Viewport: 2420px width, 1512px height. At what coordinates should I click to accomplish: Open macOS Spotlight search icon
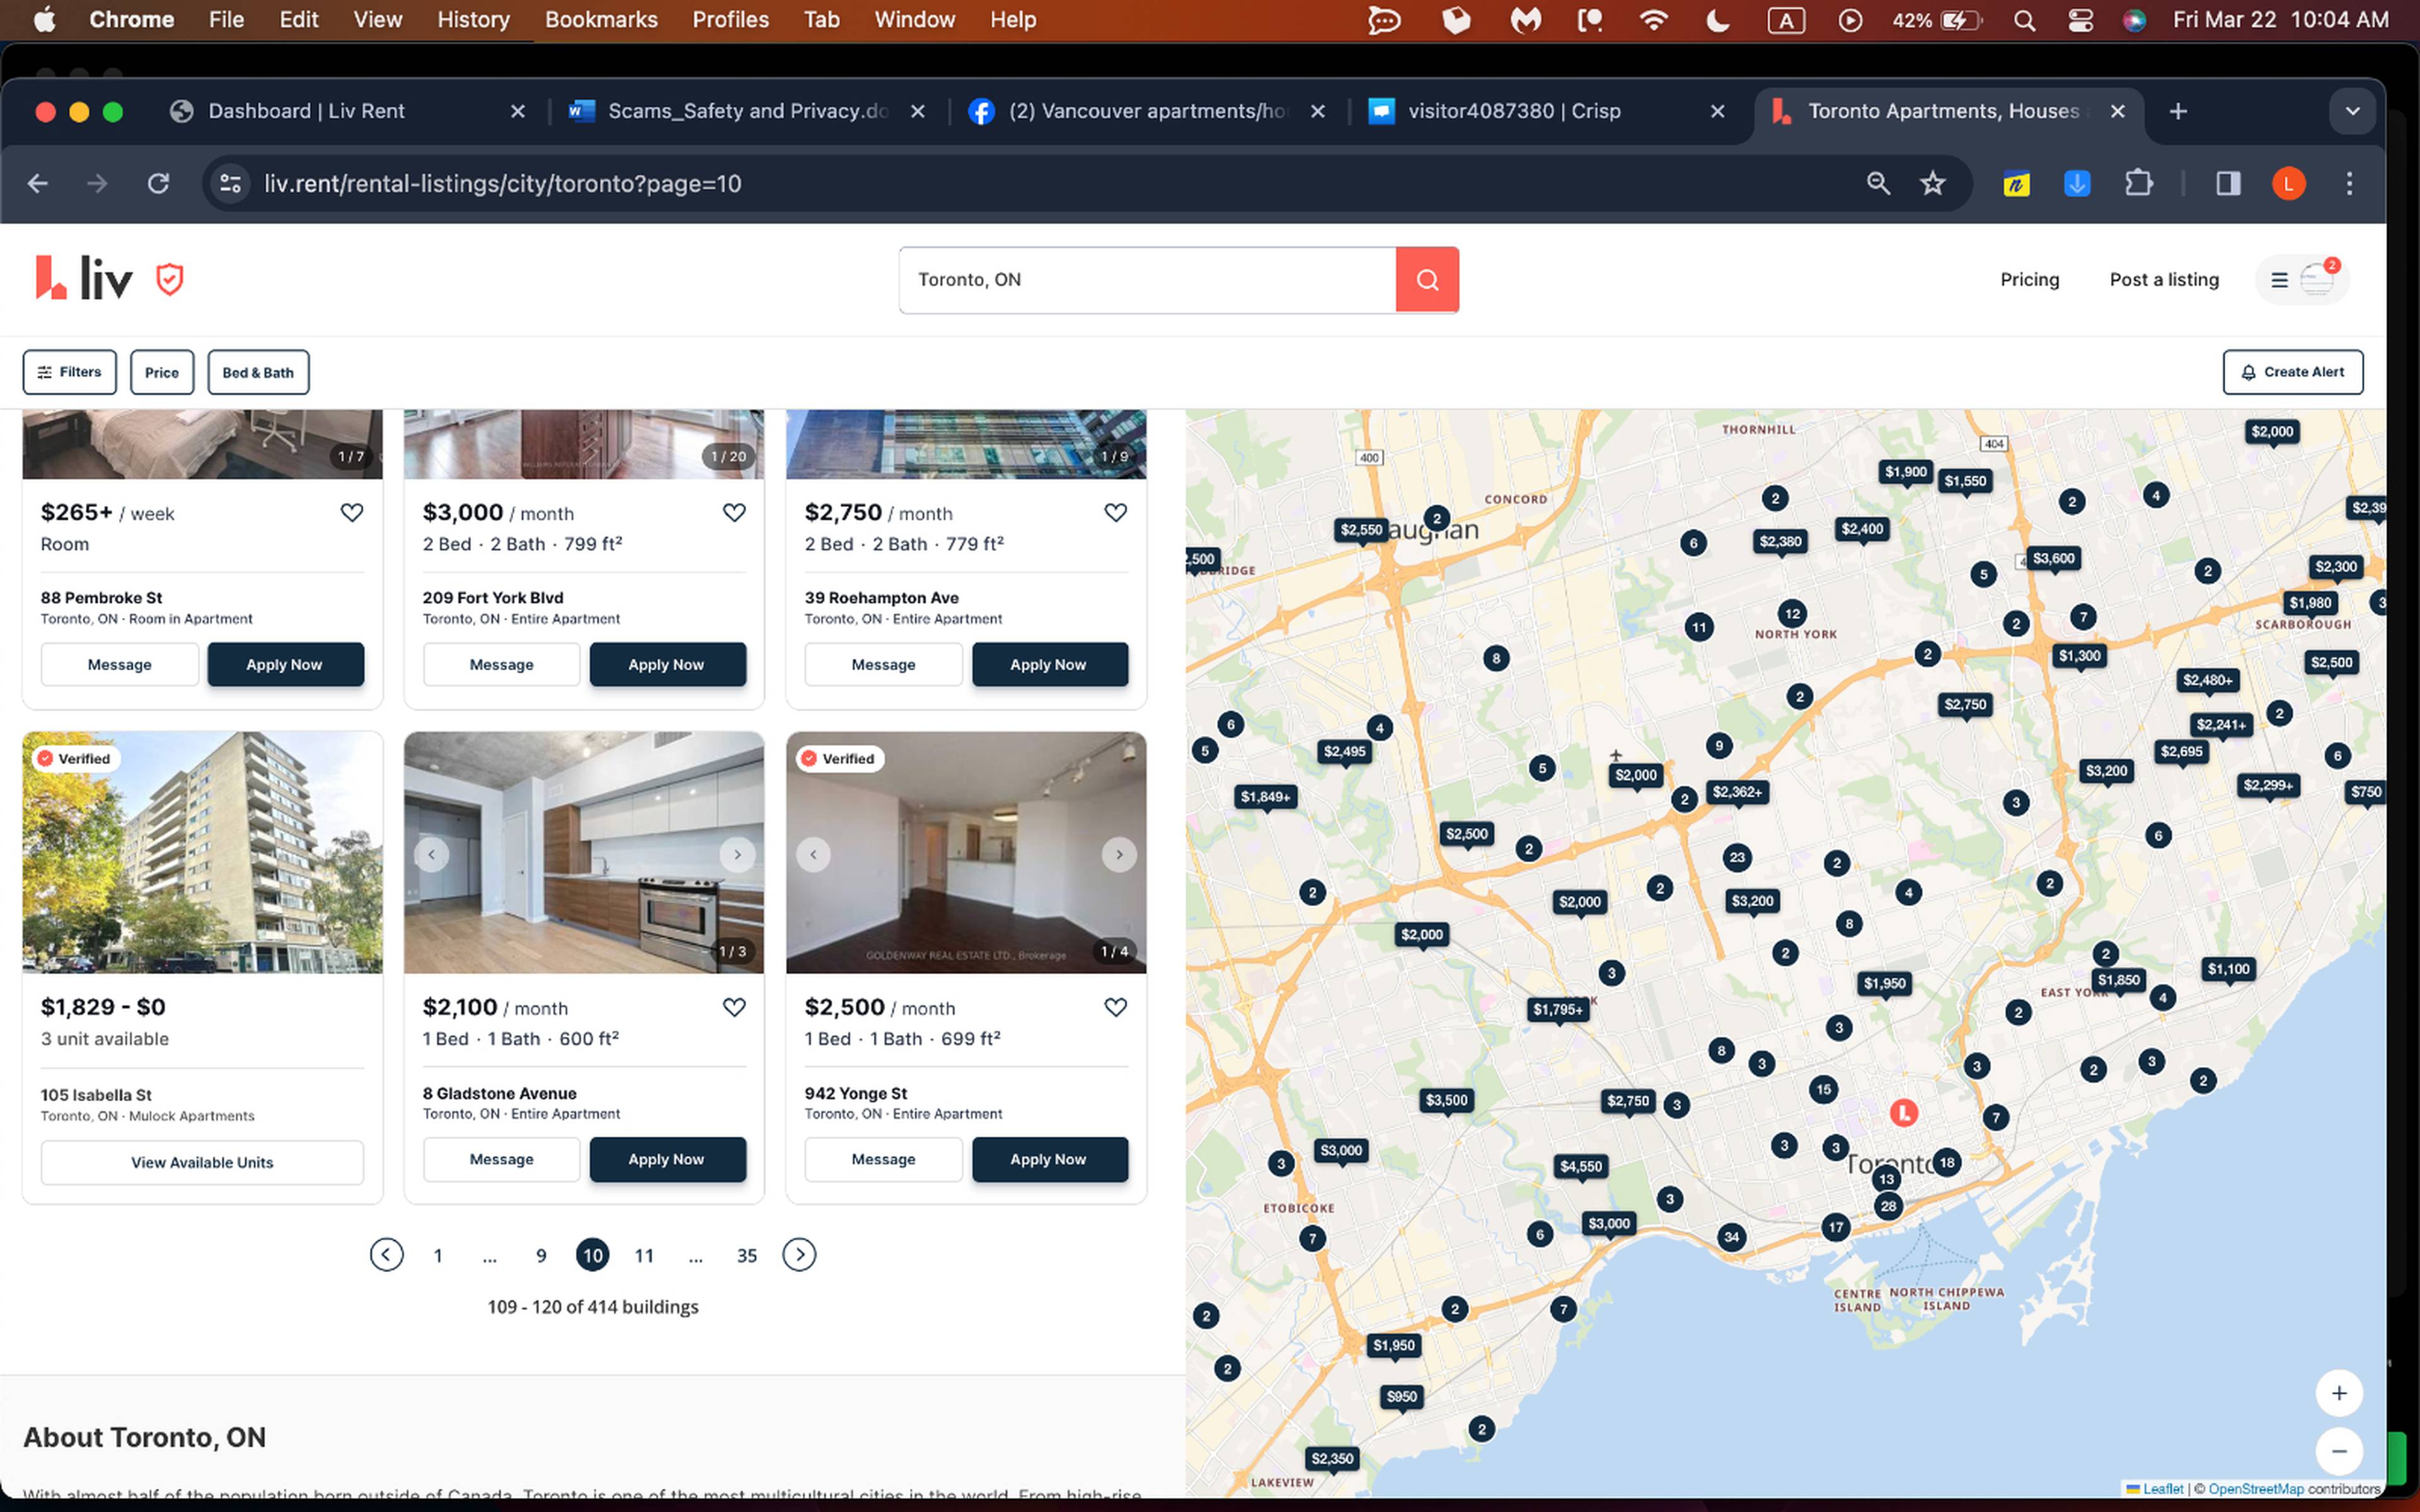pos(2024,20)
